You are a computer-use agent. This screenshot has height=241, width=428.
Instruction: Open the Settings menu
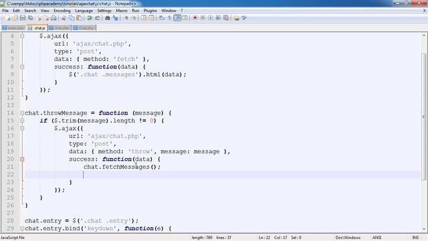[104, 11]
